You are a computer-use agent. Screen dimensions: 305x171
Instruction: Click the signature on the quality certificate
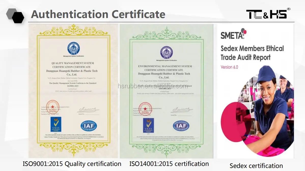pos(88,110)
